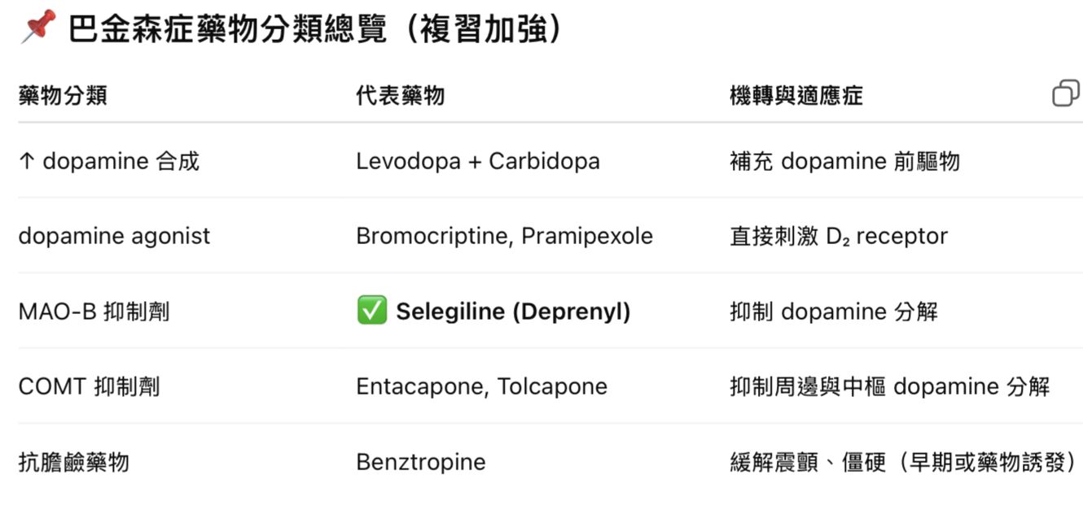Click the dopamine agonist row label
Image resolution: width=1083 pixels, height=506 pixels.
pos(114,236)
